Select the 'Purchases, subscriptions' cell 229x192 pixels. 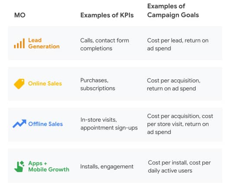[x=98, y=84]
